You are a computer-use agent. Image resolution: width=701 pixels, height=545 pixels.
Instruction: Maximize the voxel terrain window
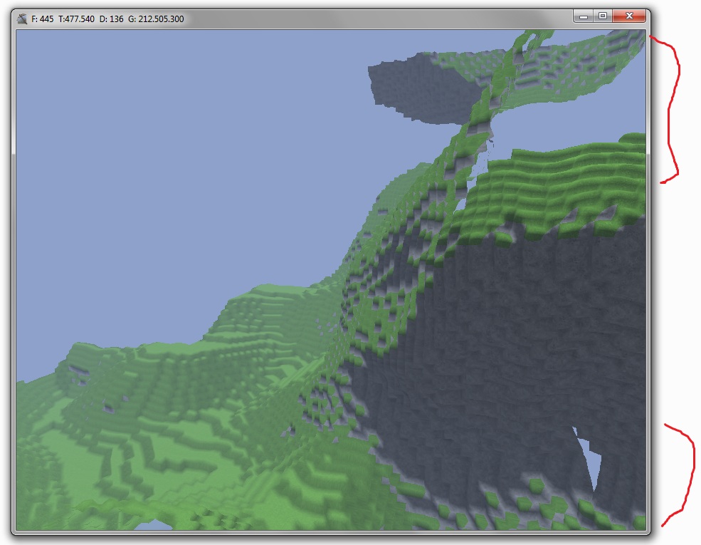point(602,16)
